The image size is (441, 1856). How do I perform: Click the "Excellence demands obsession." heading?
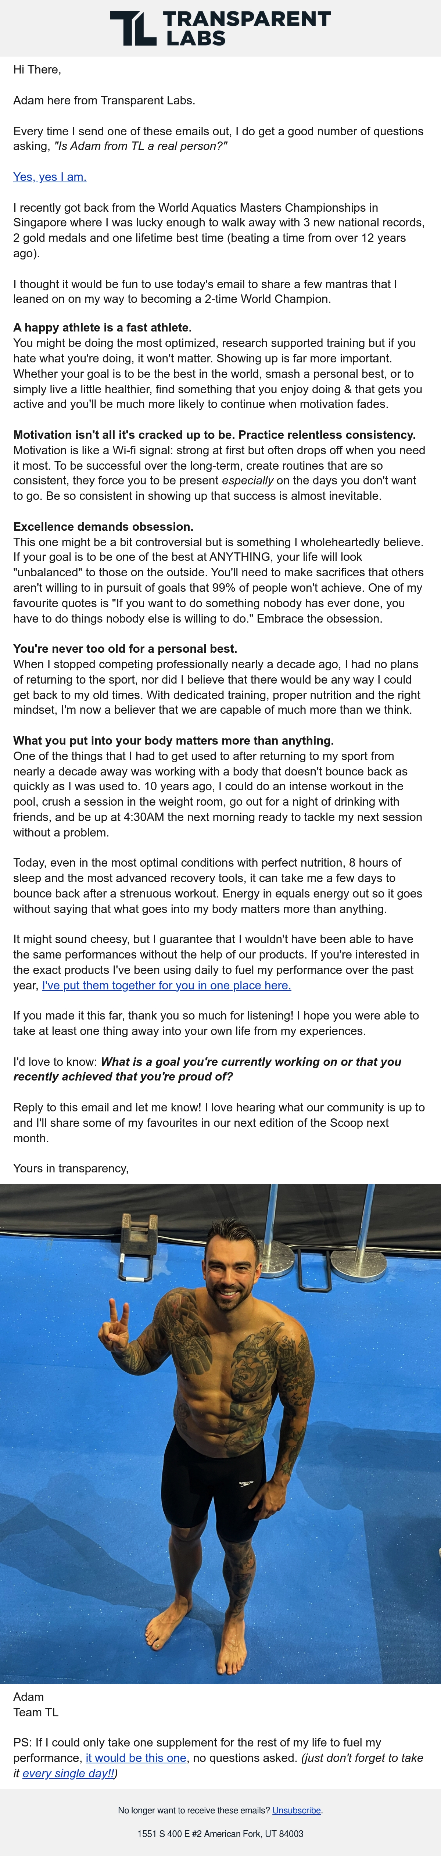(103, 527)
